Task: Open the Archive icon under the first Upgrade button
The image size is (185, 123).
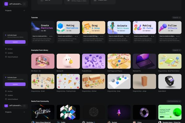Action: pyautogui.click(x=6, y=49)
